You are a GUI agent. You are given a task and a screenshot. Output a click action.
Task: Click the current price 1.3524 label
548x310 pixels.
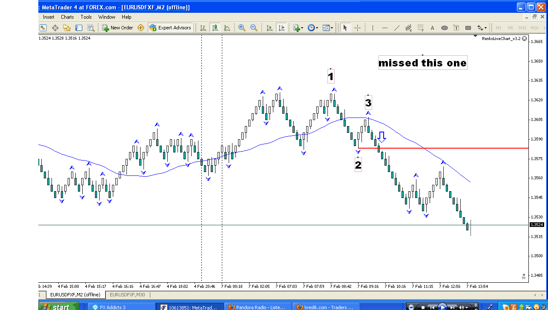[x=537, y=225]
